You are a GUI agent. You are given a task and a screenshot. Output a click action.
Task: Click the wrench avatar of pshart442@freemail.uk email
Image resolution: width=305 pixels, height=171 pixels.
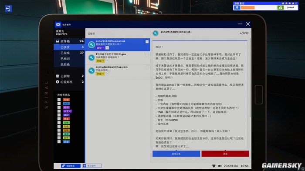[x=91, y=45]
